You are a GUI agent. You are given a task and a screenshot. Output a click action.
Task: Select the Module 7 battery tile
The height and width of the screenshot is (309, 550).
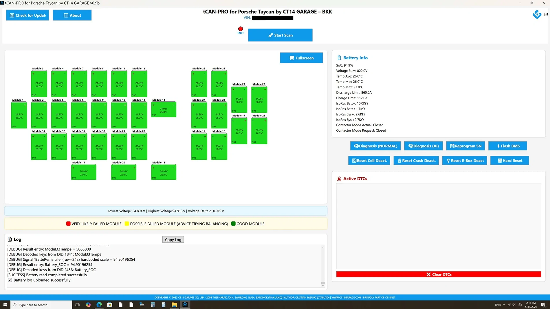pos(79,84)
